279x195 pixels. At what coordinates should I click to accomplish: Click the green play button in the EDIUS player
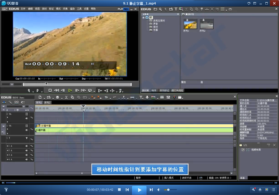click(70, 91)
